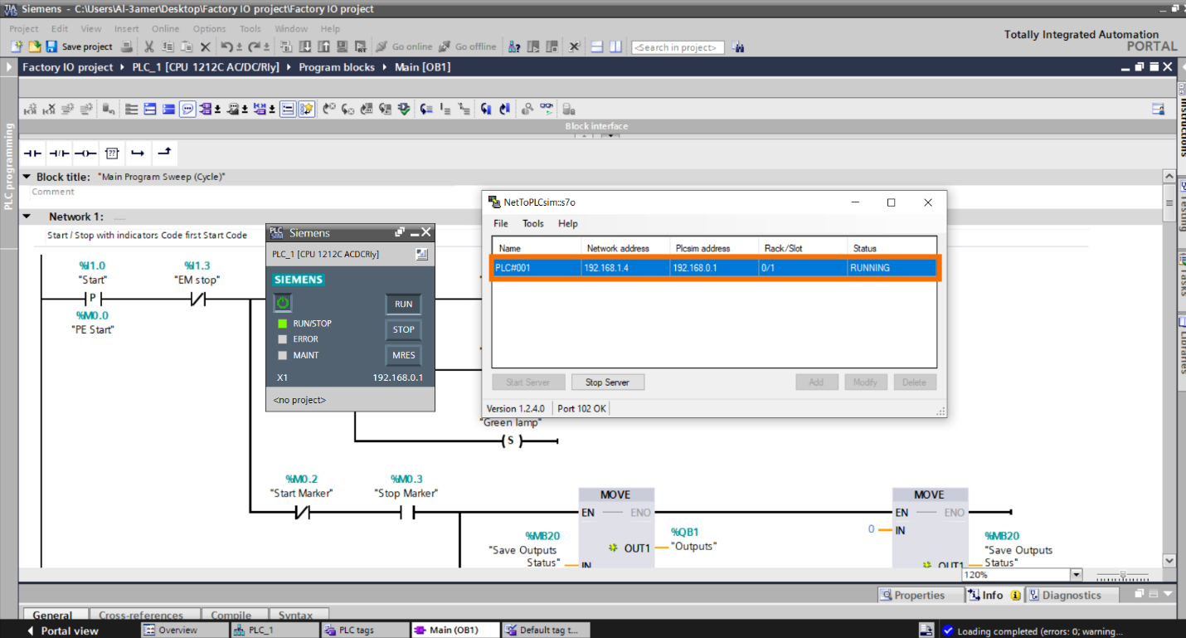Click the Print icon in main toolbar
This screenshot has width=1186, height=638.
click(127, 47)
